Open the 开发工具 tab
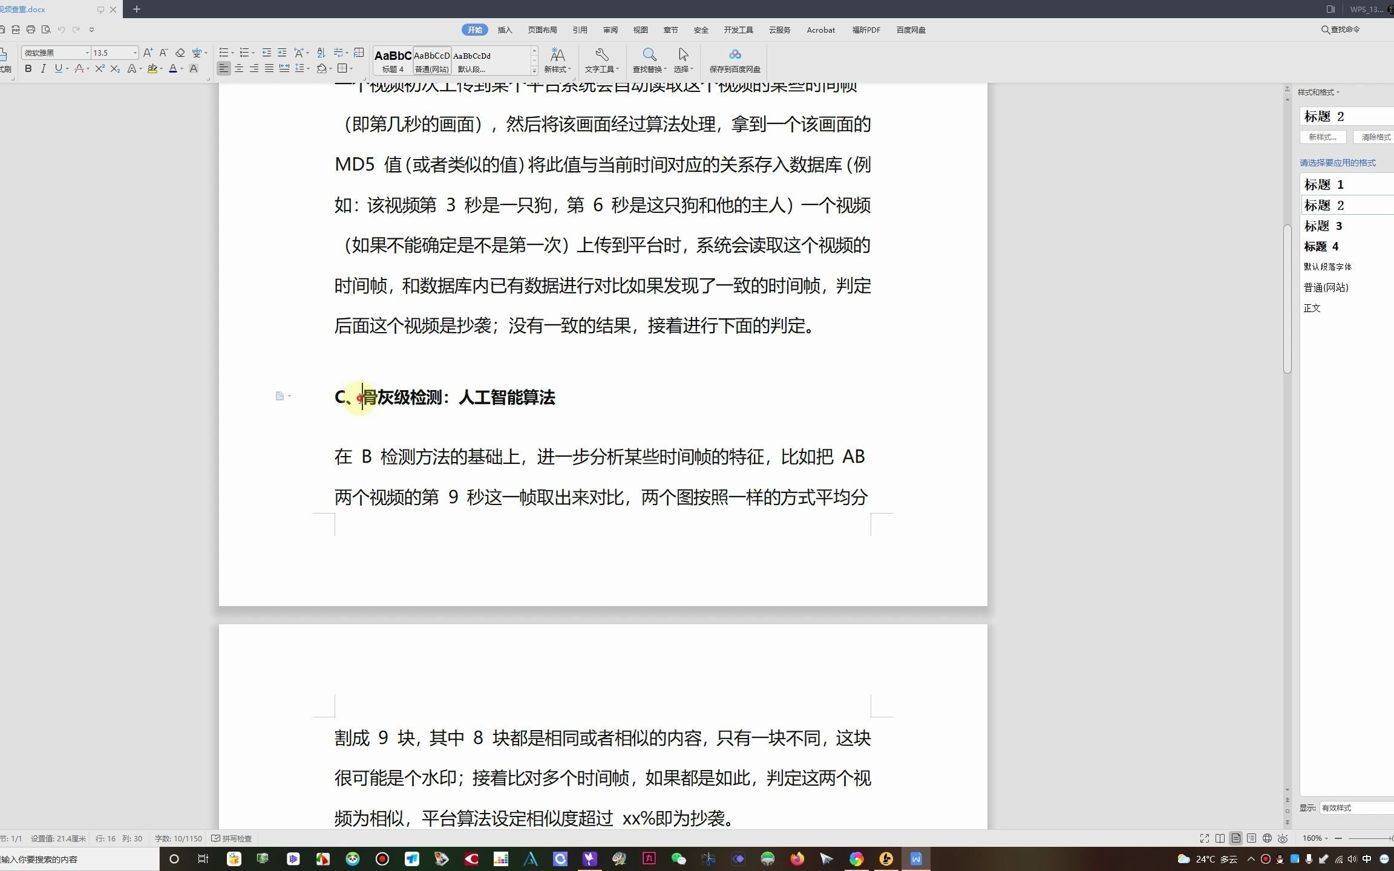Image resolution: width=1394 pixels, height=871 pixels. pyautogui.click(x=738, y=30)
